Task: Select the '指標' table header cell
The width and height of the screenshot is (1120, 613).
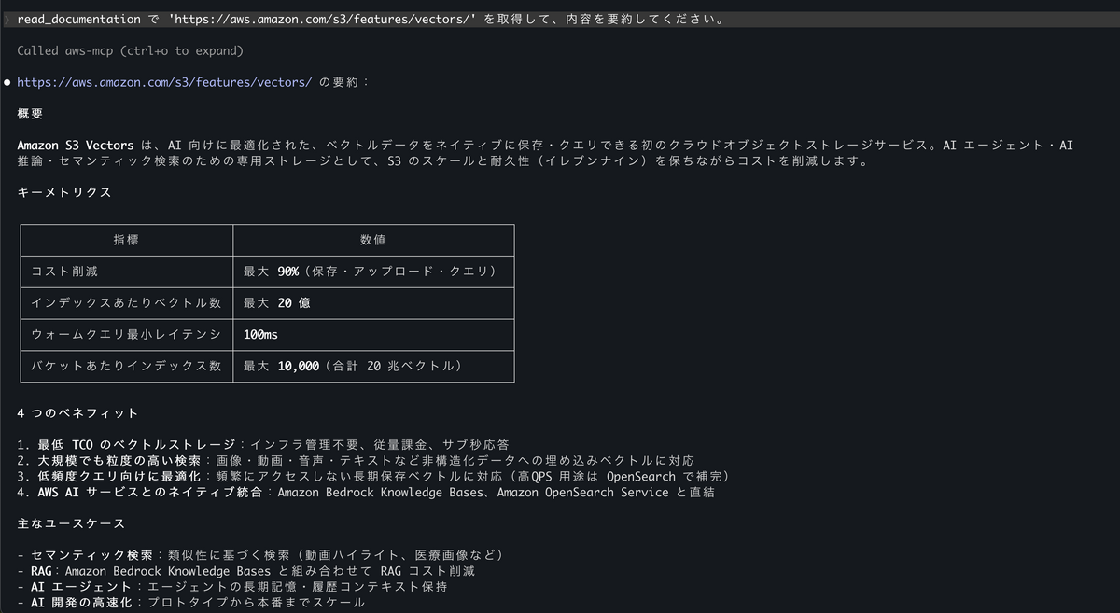Action: point(126,240)
